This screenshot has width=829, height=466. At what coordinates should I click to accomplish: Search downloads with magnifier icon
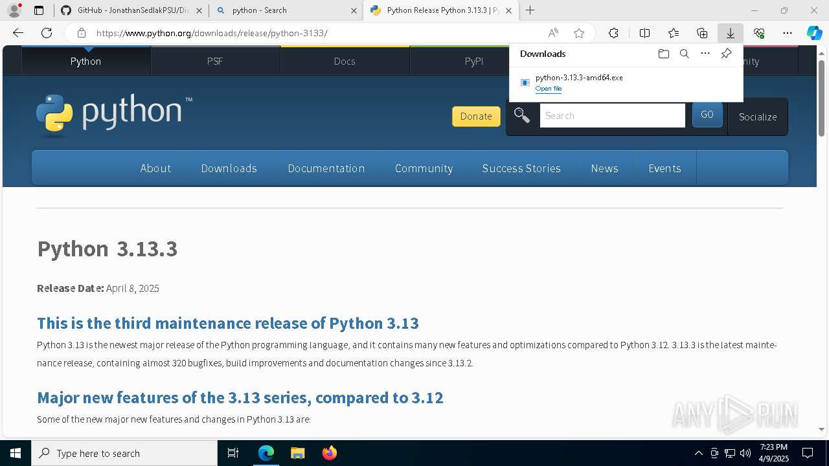(684, 54)
